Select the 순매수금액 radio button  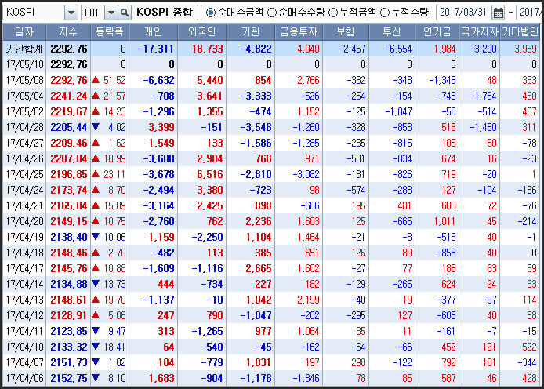pyautogui.click(x=210, y=13)
